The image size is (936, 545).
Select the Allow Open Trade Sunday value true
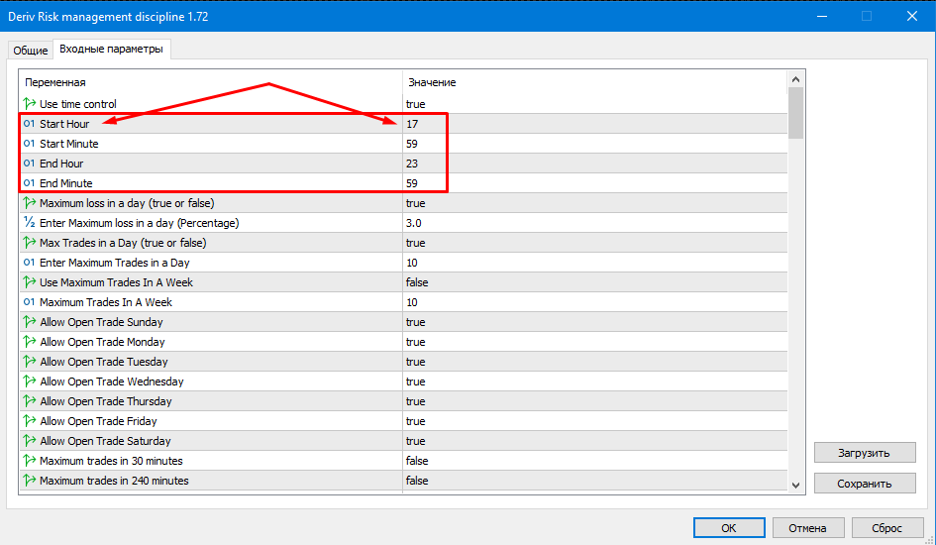coord(415,322)
